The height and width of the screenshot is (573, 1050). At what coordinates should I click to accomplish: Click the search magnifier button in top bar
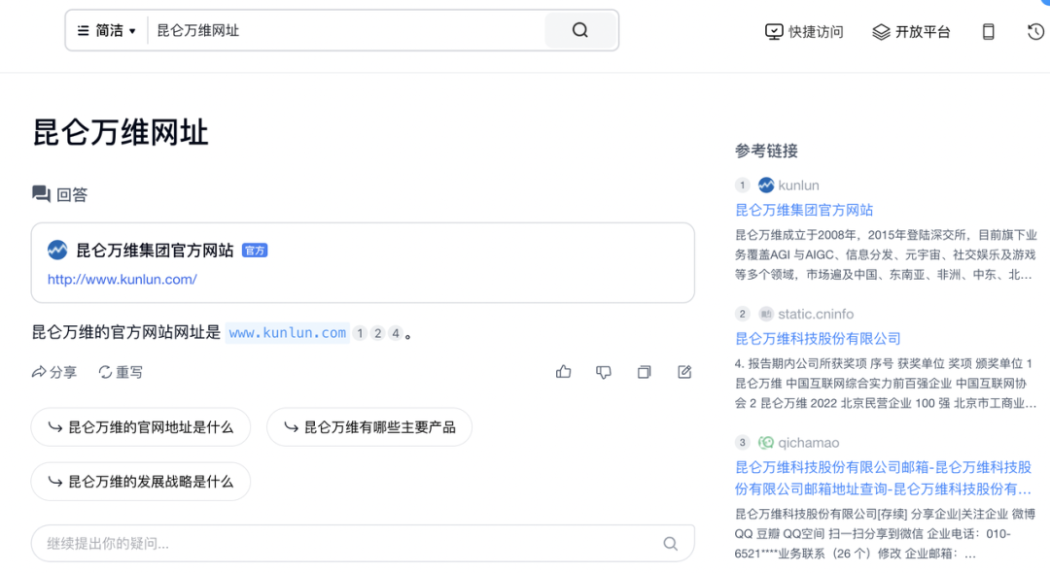pos(579,30)
